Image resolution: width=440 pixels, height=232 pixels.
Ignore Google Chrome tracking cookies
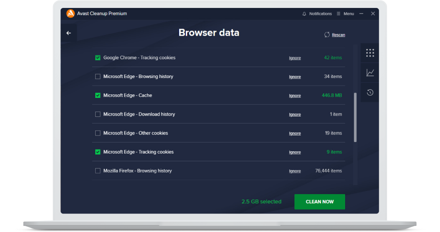[x=295, y=58]
